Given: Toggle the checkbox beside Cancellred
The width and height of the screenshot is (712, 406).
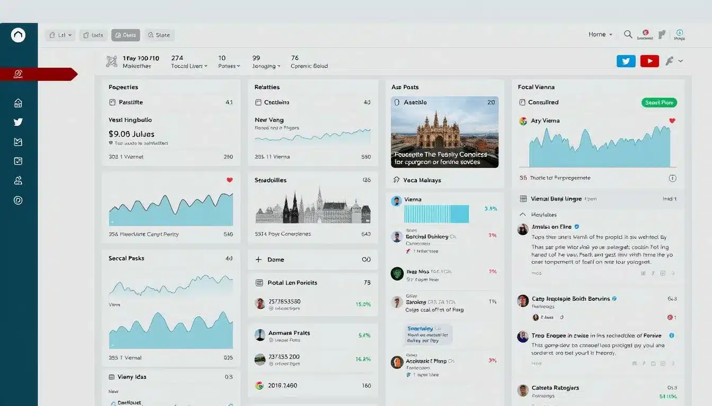Looking at the screenshot, I should coord(522,103).
